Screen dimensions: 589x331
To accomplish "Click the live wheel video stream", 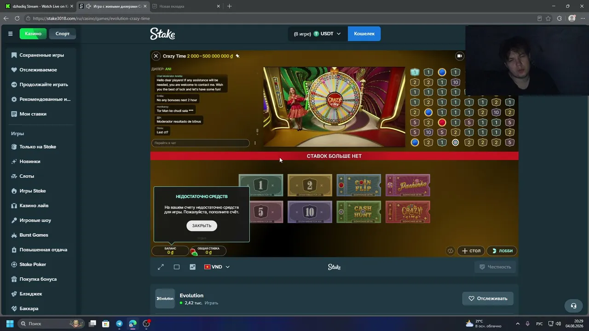I will click(x=334, y=107).
